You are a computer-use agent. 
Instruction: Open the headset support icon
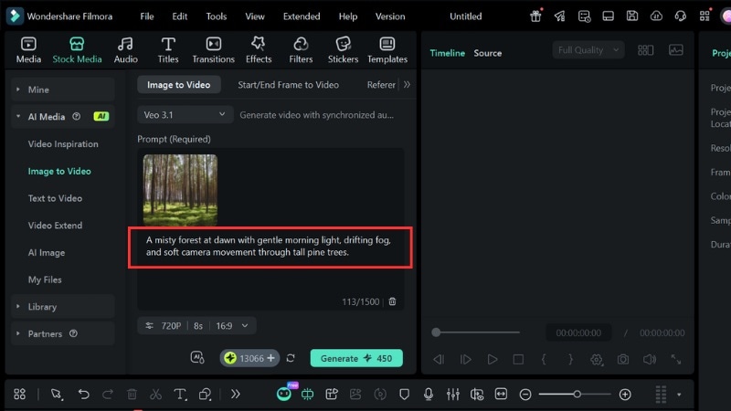680,16
